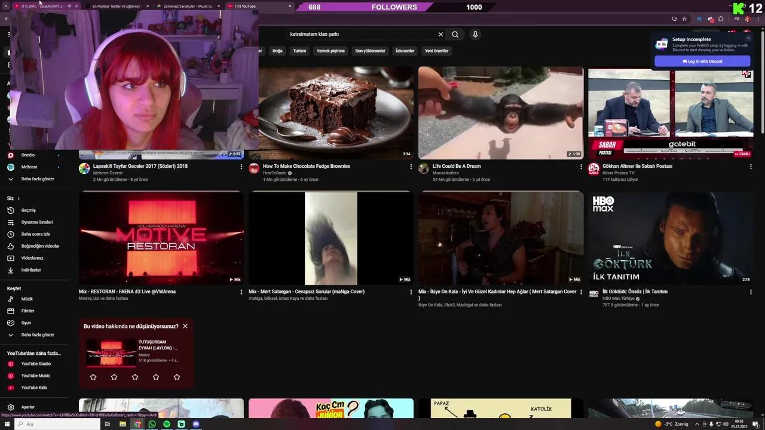This screenshot has width=765, height=430.
Task: Open the Siz section in the sidebar
Action: click(x=13, y=198)
